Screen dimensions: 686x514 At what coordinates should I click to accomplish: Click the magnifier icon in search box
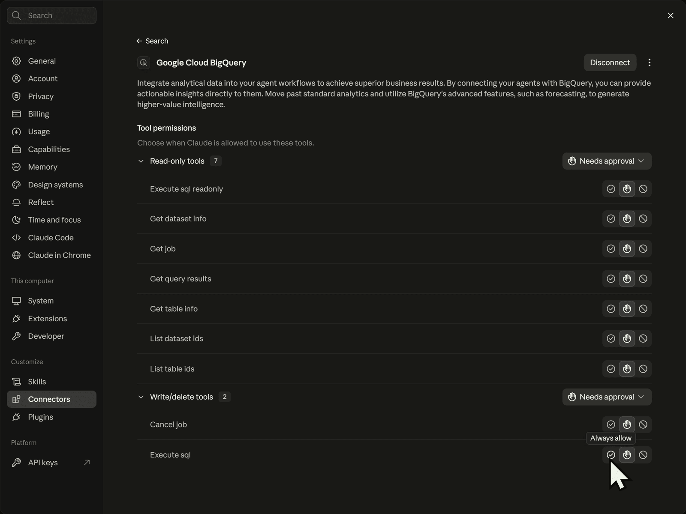[16, 15]
